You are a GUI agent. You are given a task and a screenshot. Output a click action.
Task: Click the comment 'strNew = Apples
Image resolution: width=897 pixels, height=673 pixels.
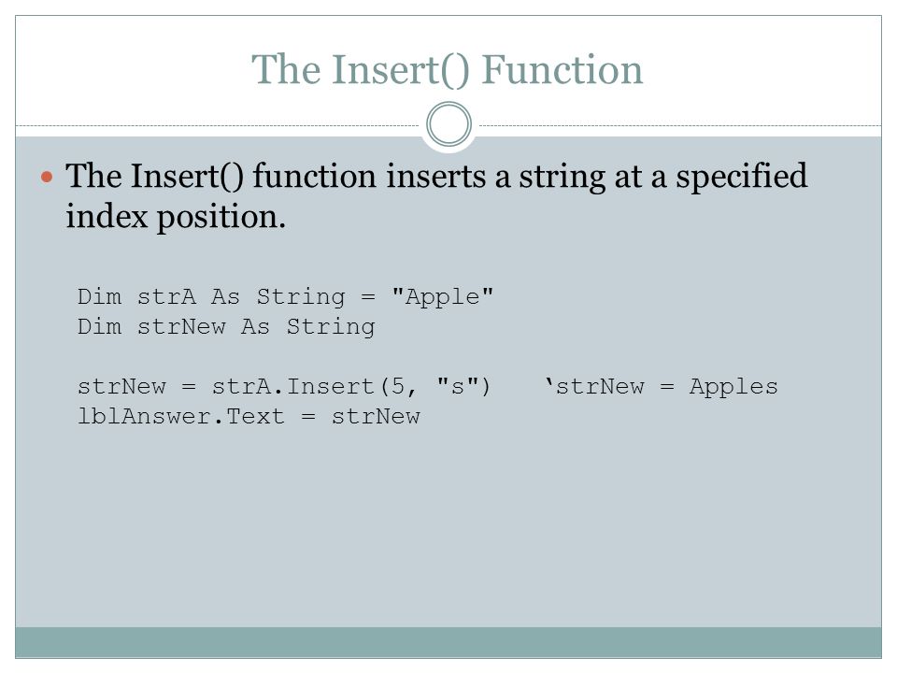click(x=662, y=386)
